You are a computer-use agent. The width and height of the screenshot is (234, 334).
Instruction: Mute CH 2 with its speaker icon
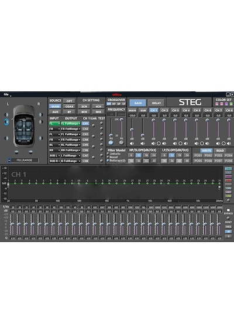click(x=164, y=144)
